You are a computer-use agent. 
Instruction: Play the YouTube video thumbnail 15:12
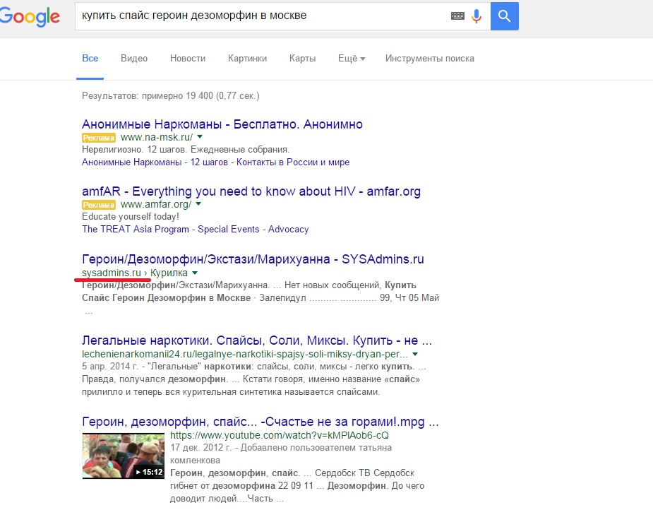(x=124, y=456)
